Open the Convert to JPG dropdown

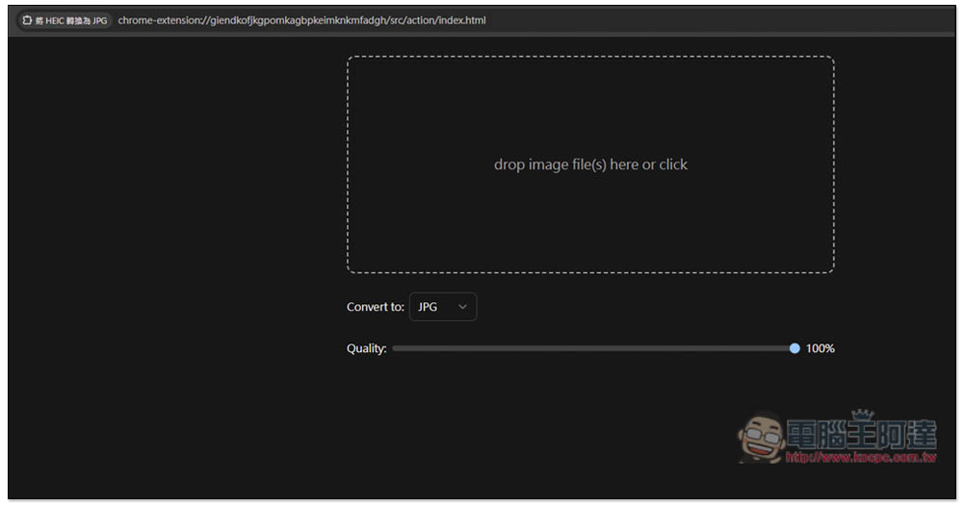tap(443, 307)
